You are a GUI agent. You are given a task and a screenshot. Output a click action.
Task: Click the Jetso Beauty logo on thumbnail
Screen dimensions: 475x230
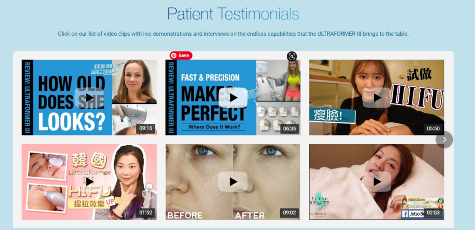pos(319,200)
